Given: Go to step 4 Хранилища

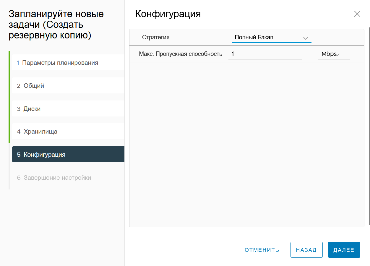Looking at the screenshot, I should [x=68, y=132].
